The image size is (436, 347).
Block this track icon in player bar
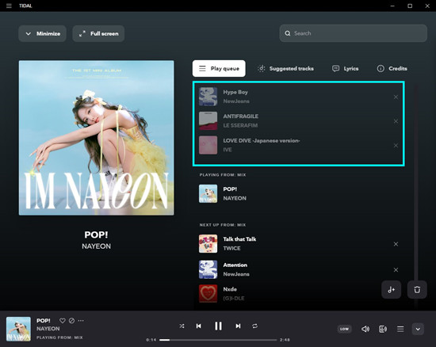pos(71,321)
